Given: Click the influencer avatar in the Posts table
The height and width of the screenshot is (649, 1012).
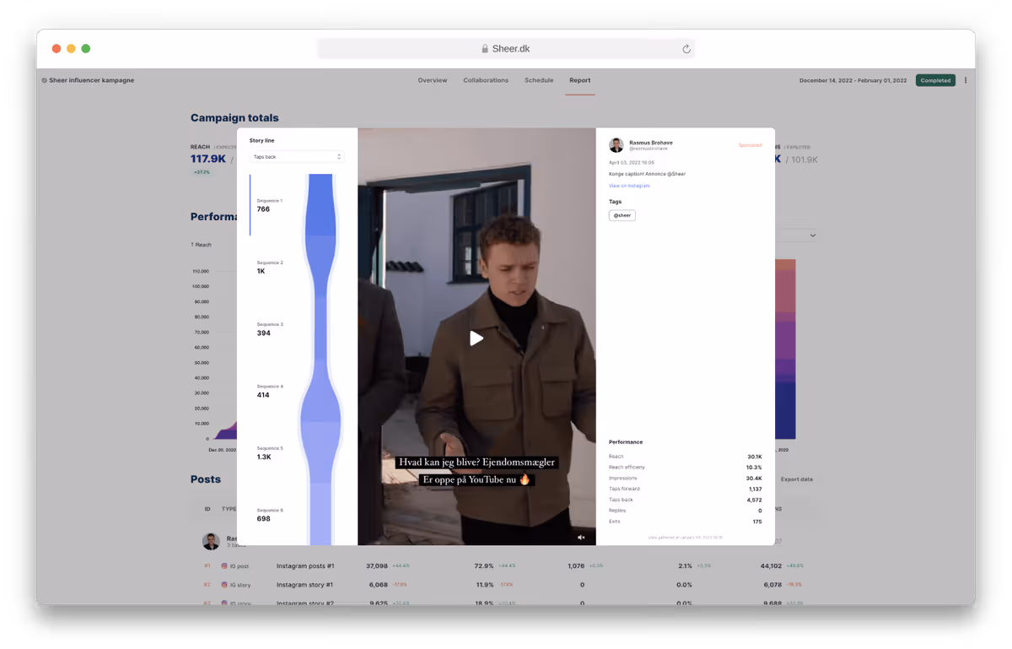Looking at the screenshot, I should tap(211, 541).
